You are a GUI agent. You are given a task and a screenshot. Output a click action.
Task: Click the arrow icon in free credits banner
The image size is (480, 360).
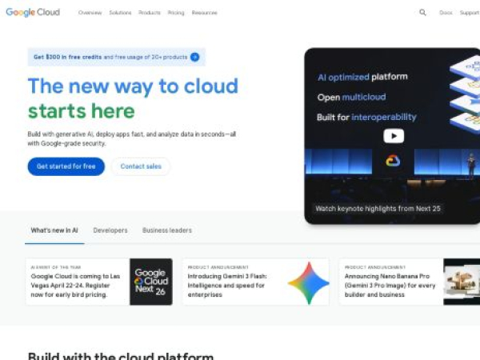(x=194, y=57)
